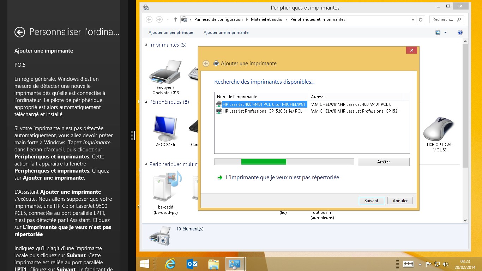Open Outlook from the taskbar
Image resolution: width=482 pixels, height=271 pixels.
[192, 264]
